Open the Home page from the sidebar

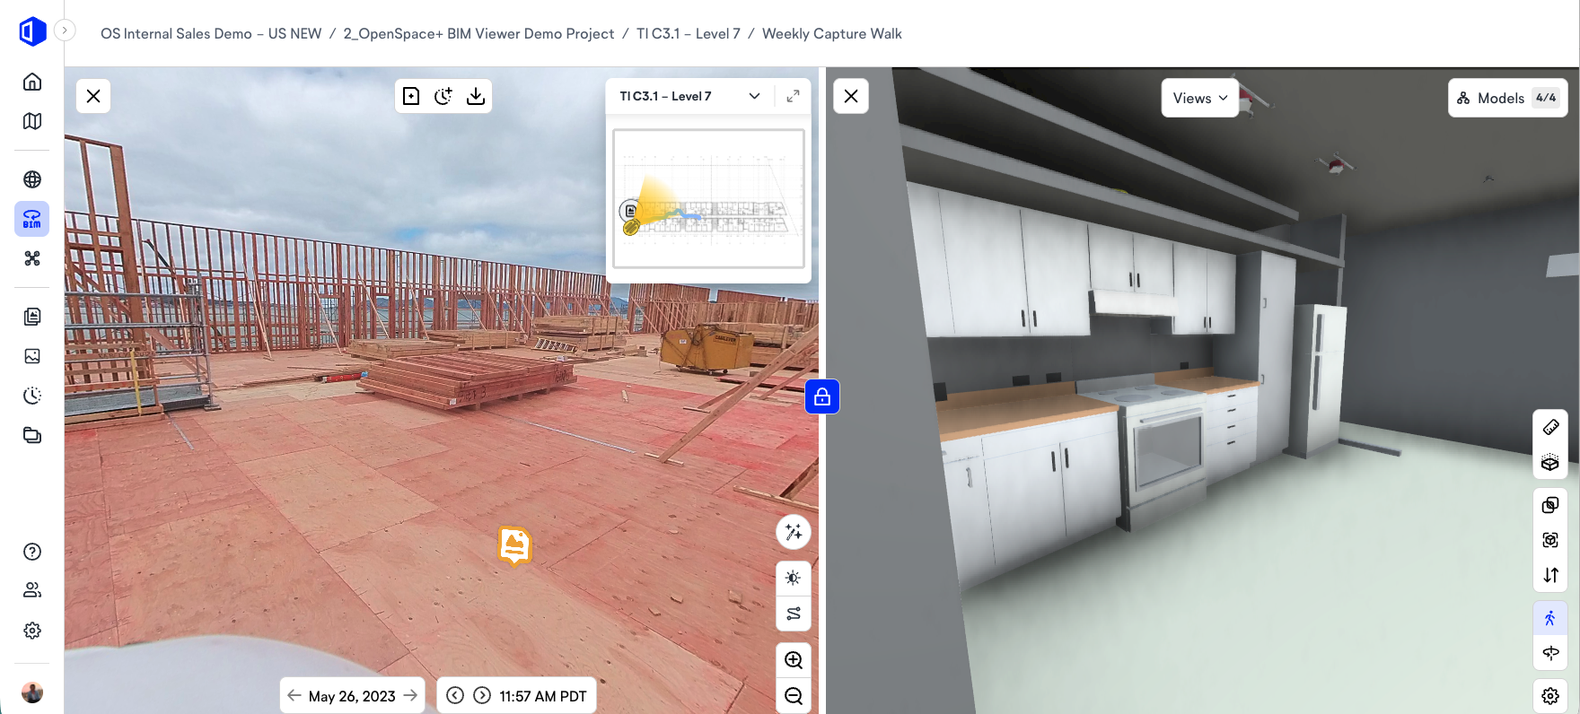coord(32,82)
